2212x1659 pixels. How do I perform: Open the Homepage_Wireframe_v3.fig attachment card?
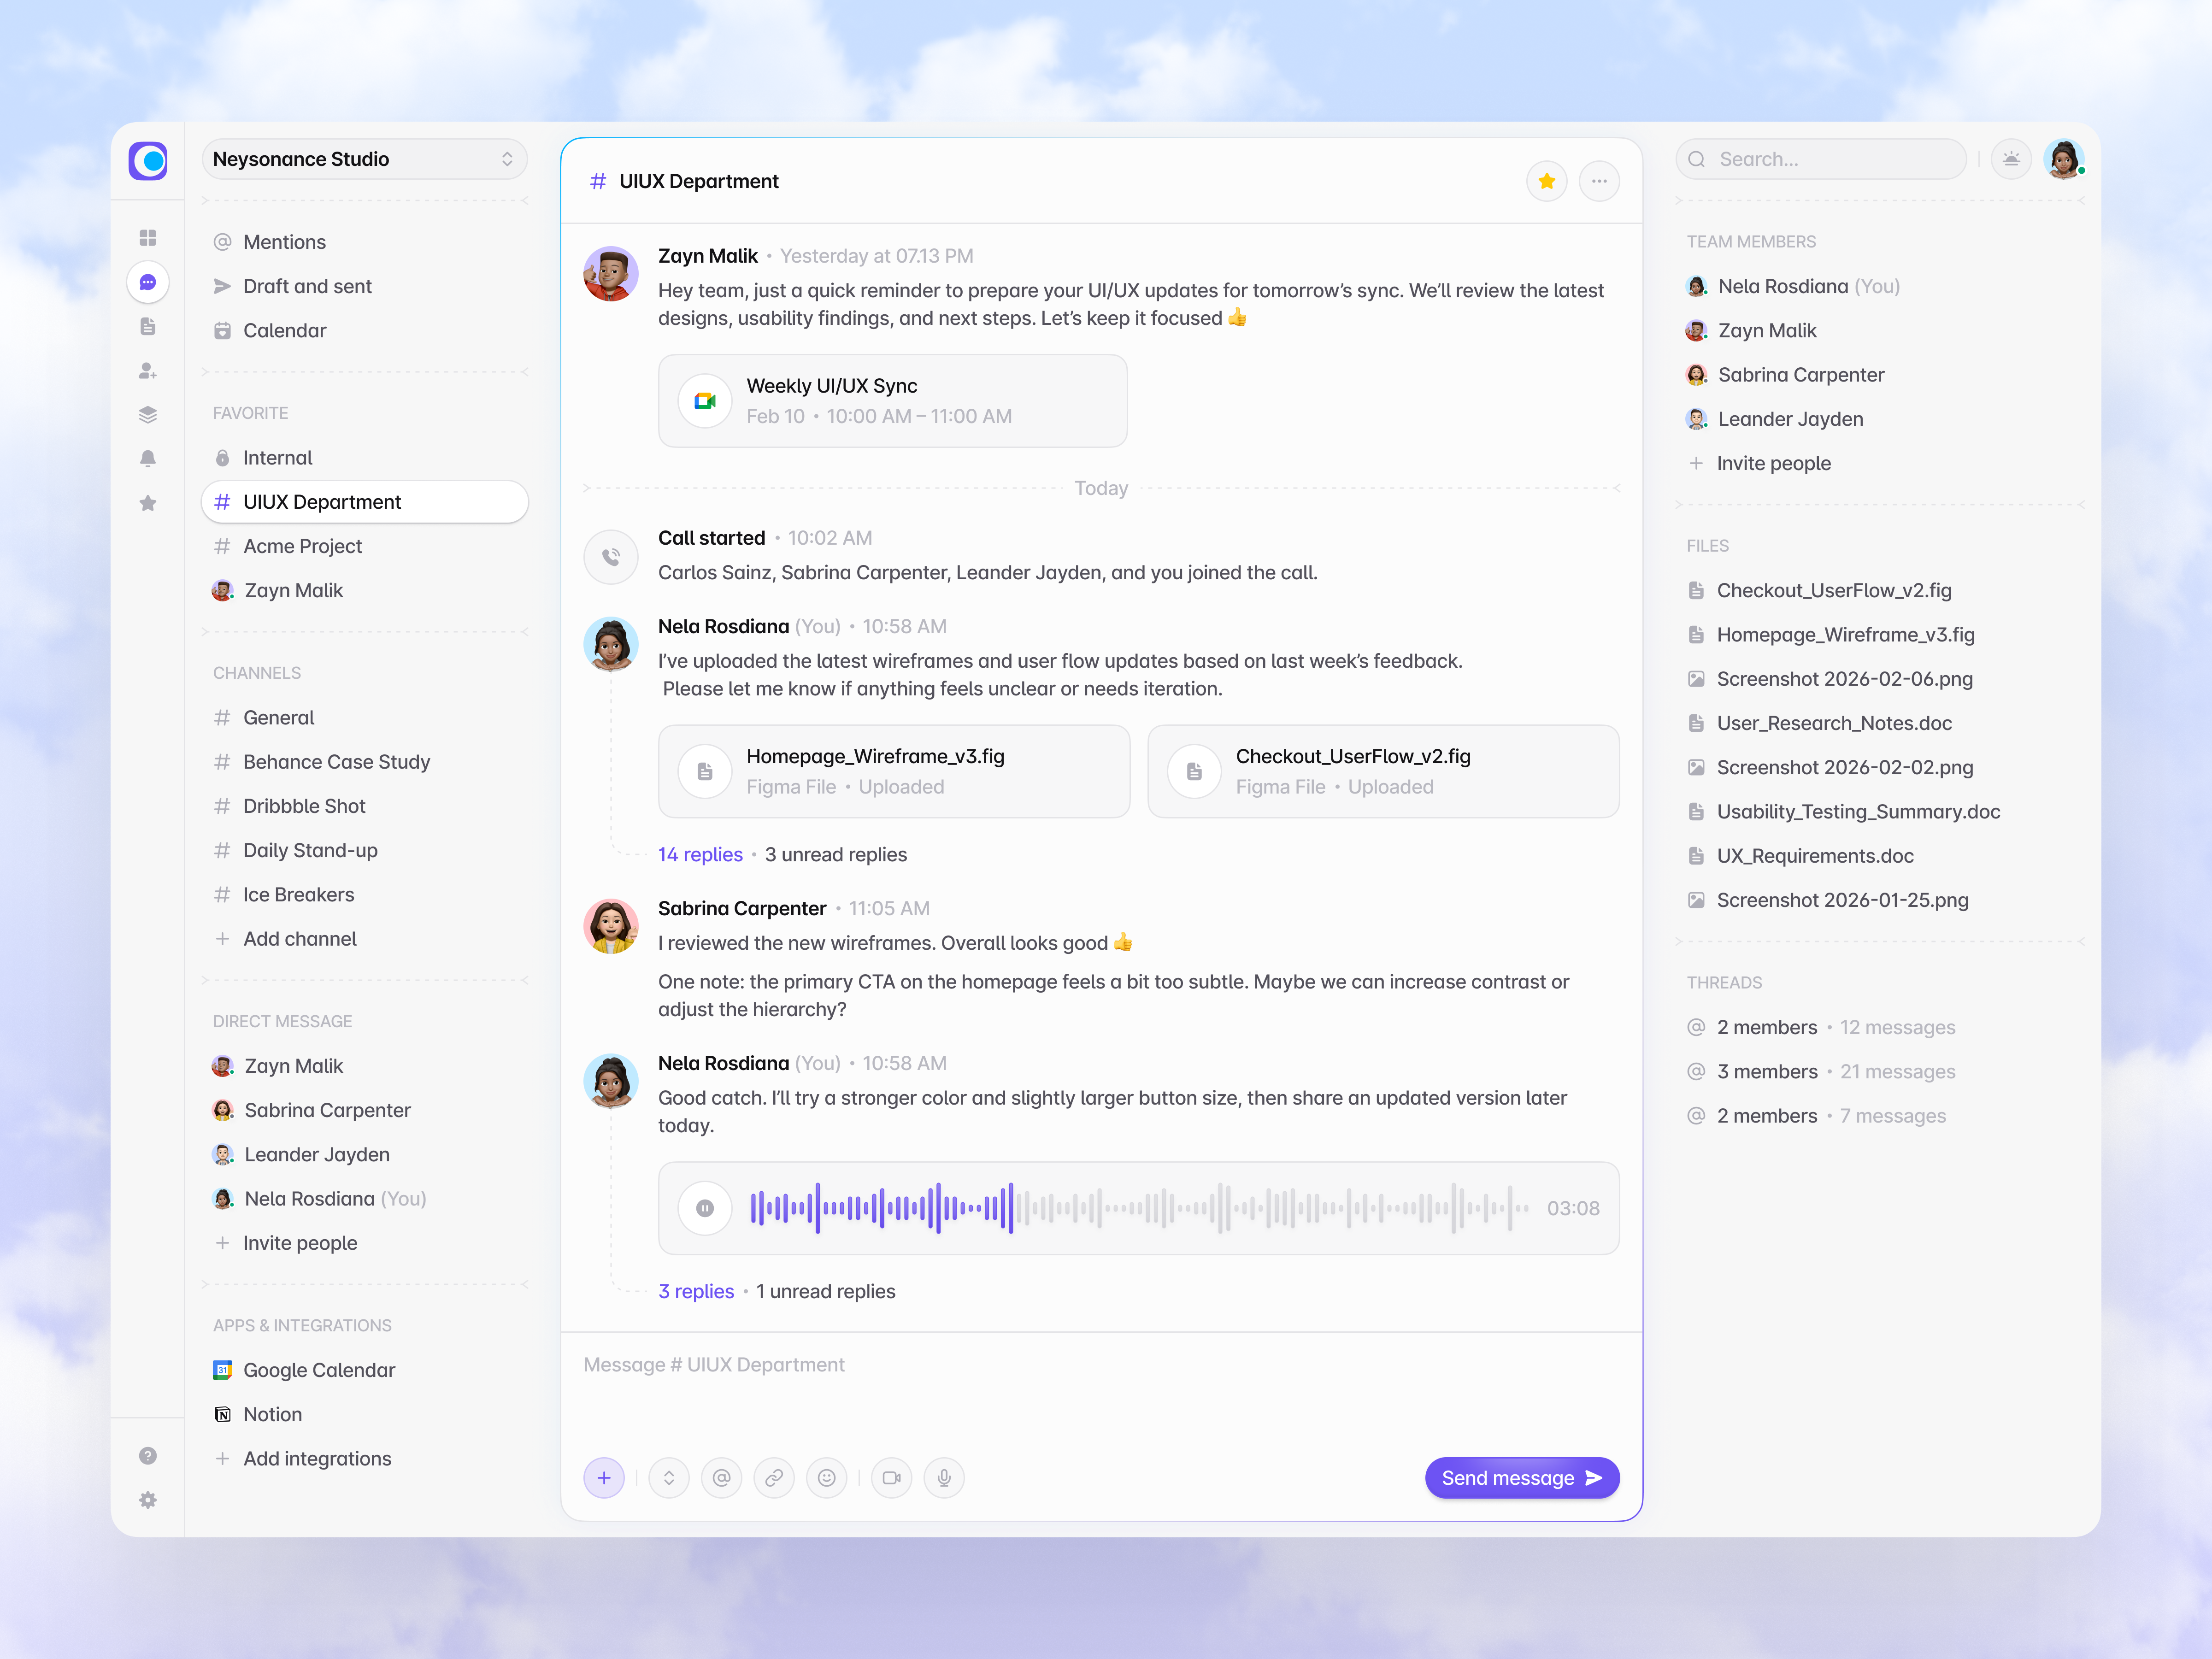(894, 771)
